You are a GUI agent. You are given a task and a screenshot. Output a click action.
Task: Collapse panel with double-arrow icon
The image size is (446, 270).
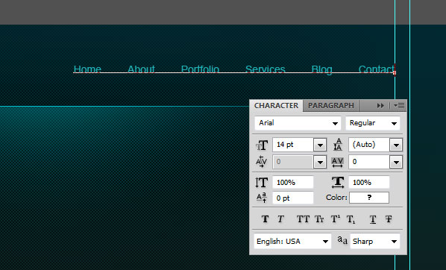point(380,106)
